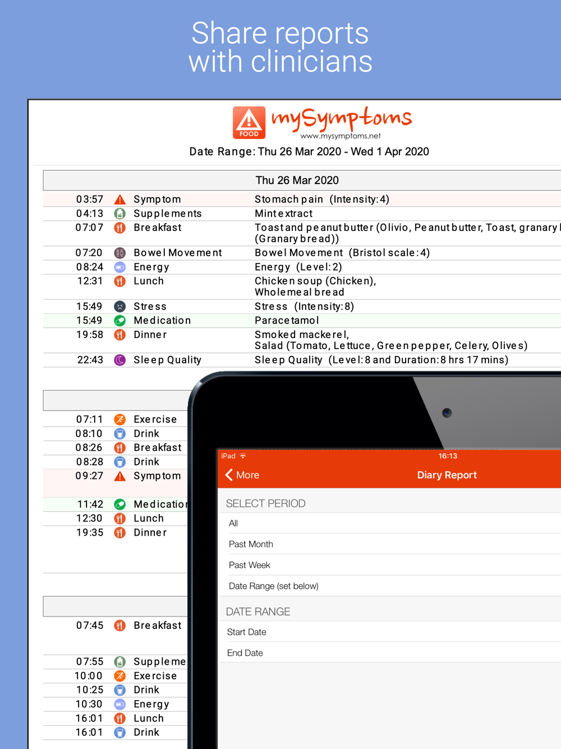This screenshot has height=749, width=561.
Task: Tap the 07:45 Breakfast icon
Action: [119, 625]
